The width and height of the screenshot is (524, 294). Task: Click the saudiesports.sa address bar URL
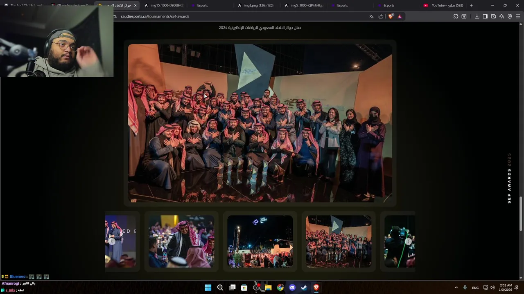click(x=155, y=16)
